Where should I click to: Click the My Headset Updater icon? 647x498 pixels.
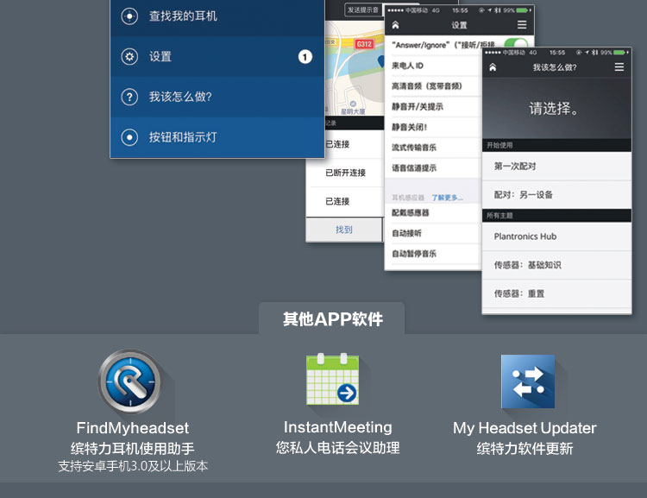[528, 381]
